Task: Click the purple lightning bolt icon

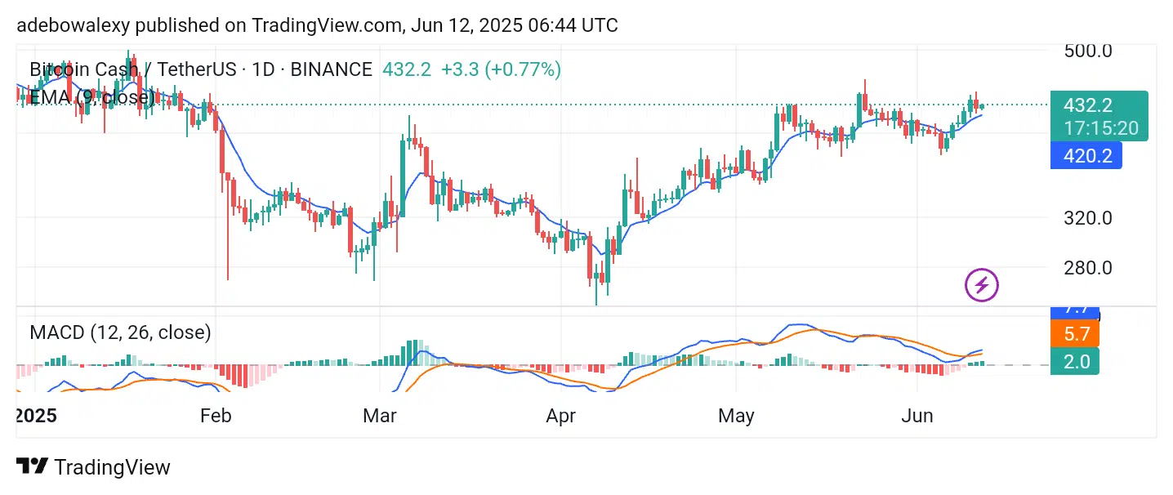Action: [982, 285]
